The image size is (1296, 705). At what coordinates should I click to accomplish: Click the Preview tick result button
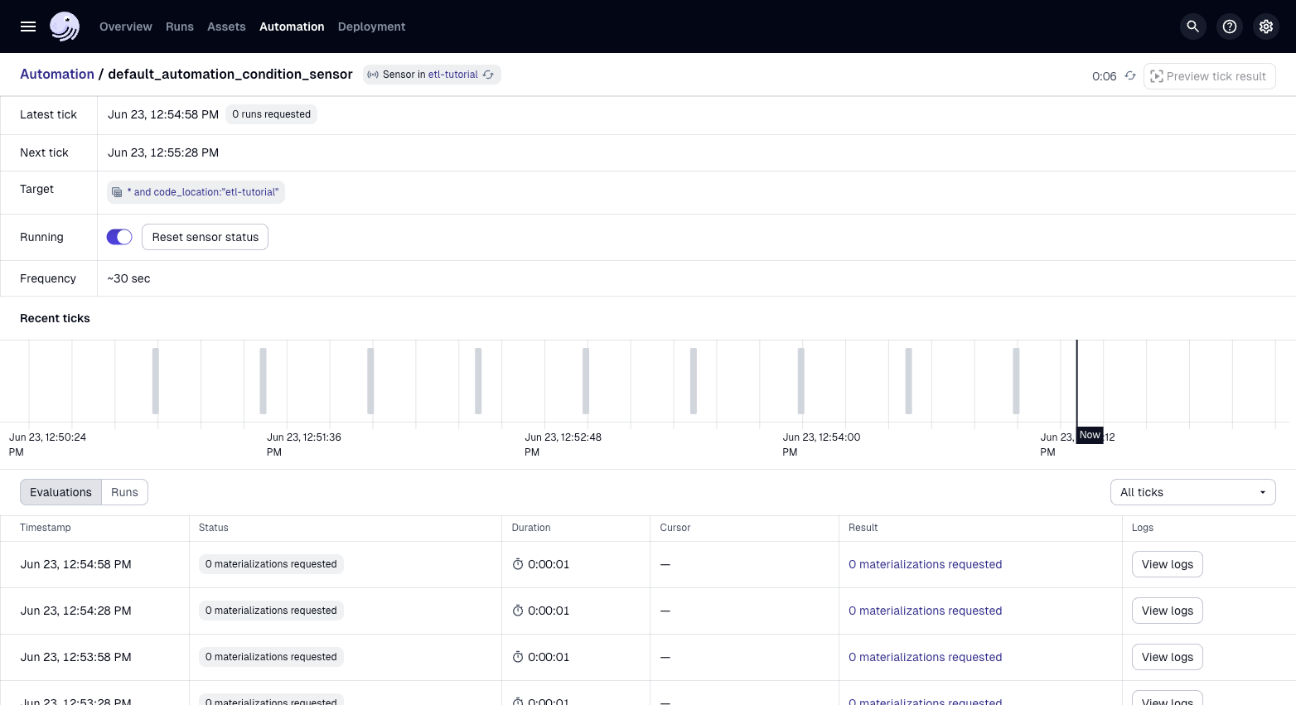point(1209,76)
